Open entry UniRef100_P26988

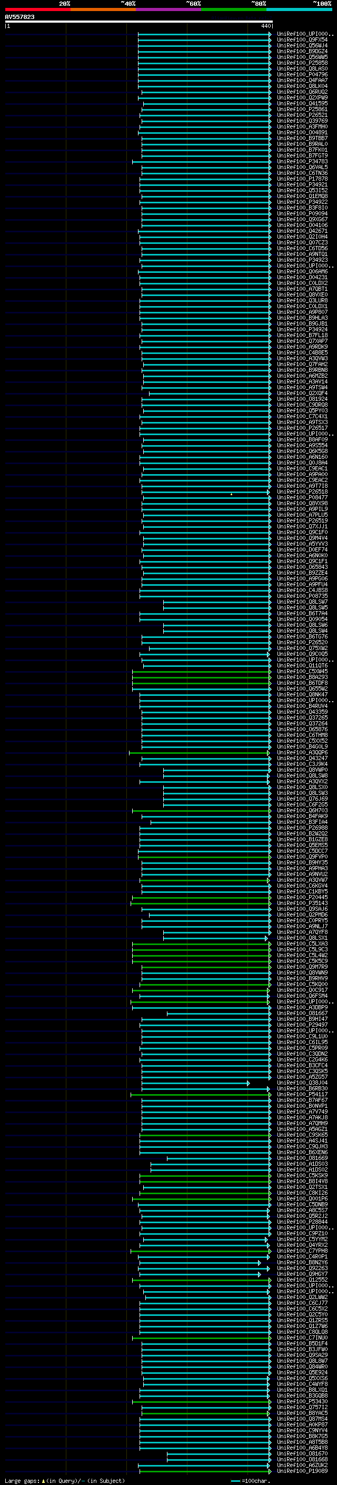[x=302, y=827]
